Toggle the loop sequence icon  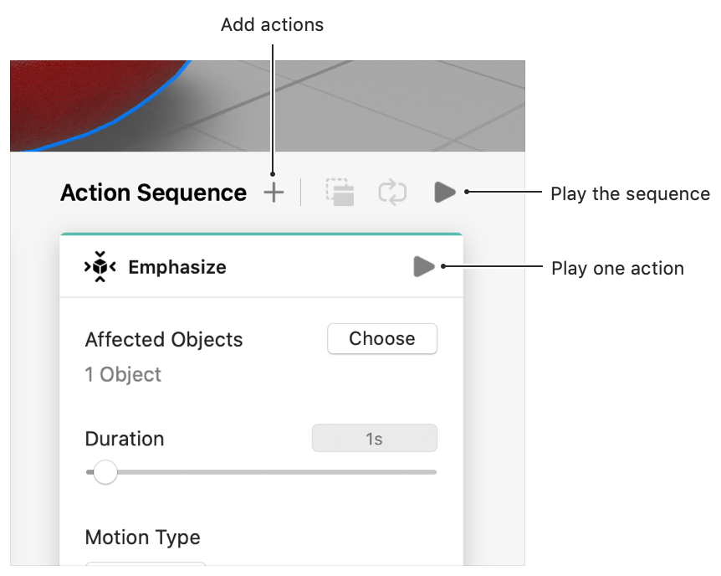point(391,193)
